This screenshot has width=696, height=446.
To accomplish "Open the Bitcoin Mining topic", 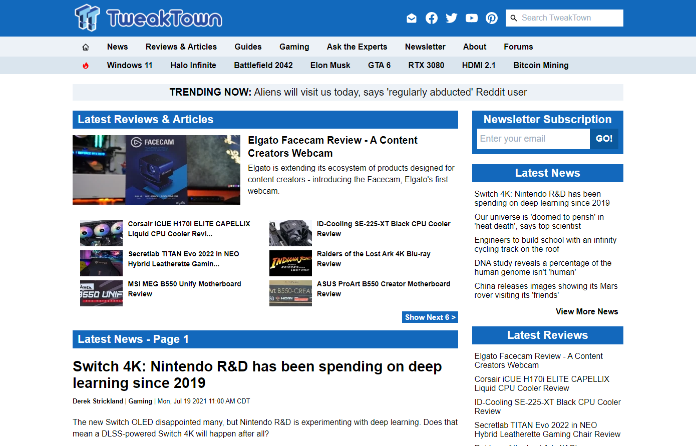I will [541, 65].
